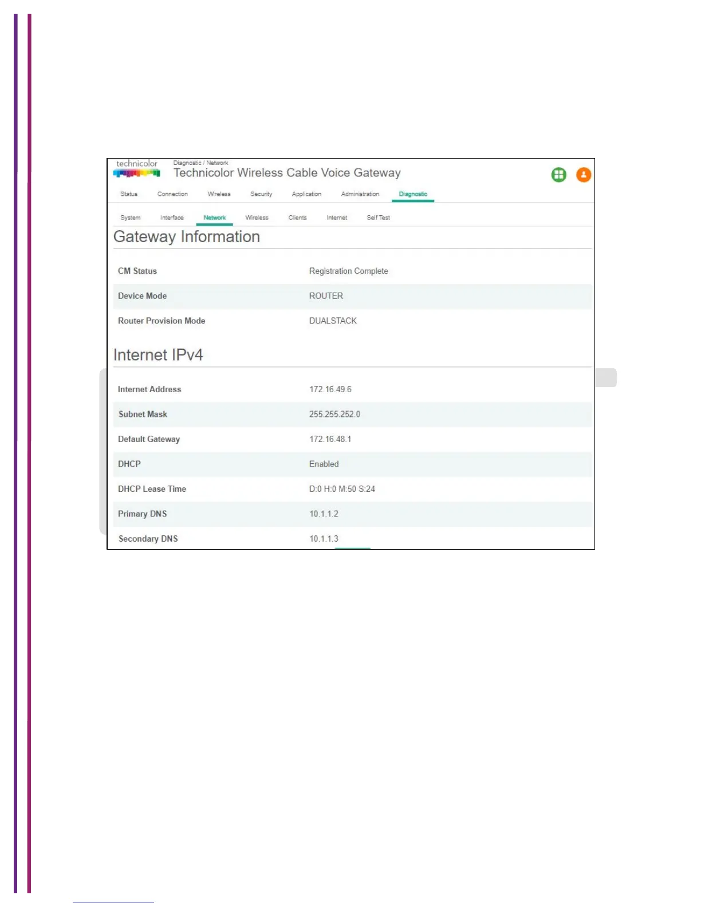Select the IP value 172.16.49.6
Viewport: 701px width, 907px height.
pos(330,389)
